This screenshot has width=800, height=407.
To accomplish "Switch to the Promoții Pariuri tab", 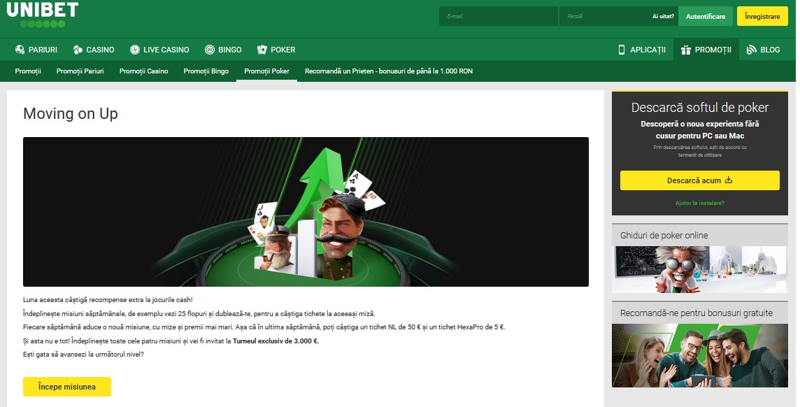I will [80, 71].
